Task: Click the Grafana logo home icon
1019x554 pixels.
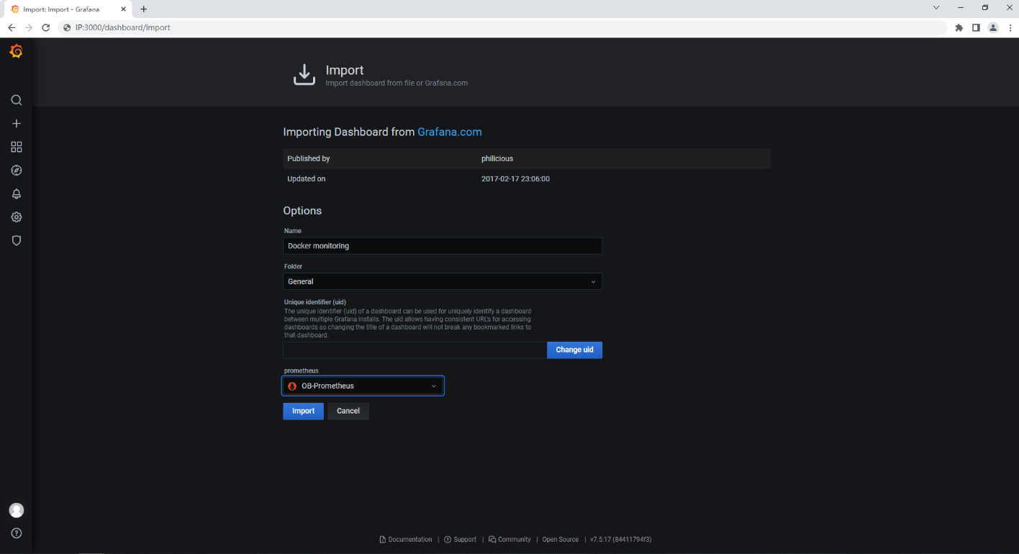Action: click(16, 52)
